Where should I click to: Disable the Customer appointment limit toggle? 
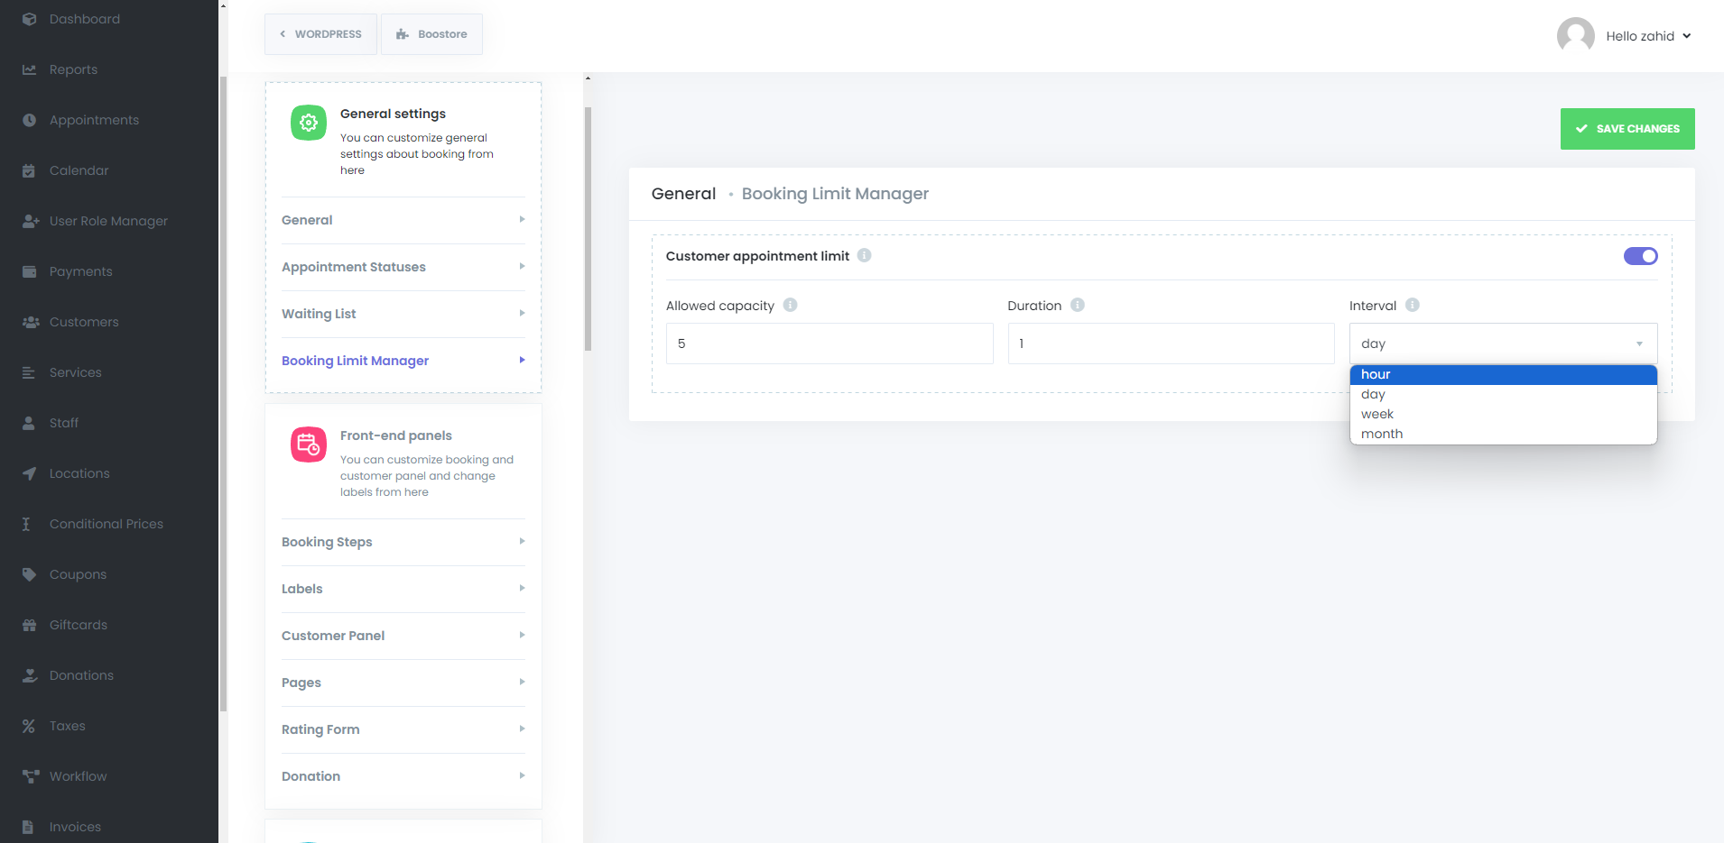click(1640, 256)
